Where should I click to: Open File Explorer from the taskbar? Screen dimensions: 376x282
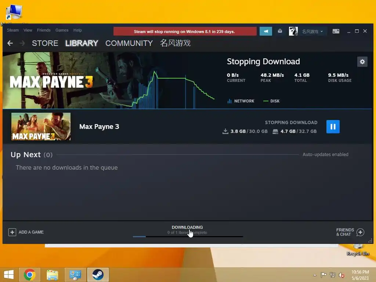click(x=52, y=275)
